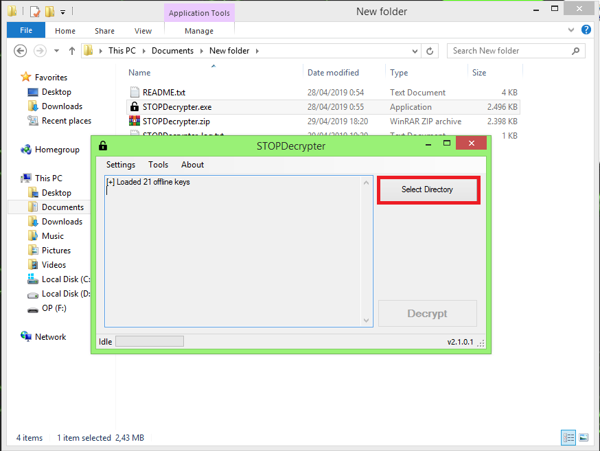This screenshot has width=600, height=451.
Task: Select This PC in navigation pane
Action: pos(48,178)
